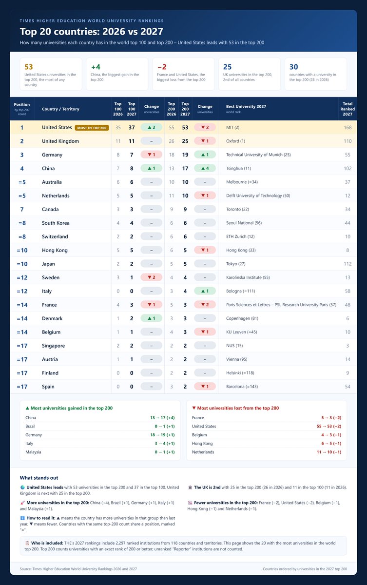This screenshot has width=367, height=585.
Task: Click United Kingdom in the country column
Action: [60, 141]
